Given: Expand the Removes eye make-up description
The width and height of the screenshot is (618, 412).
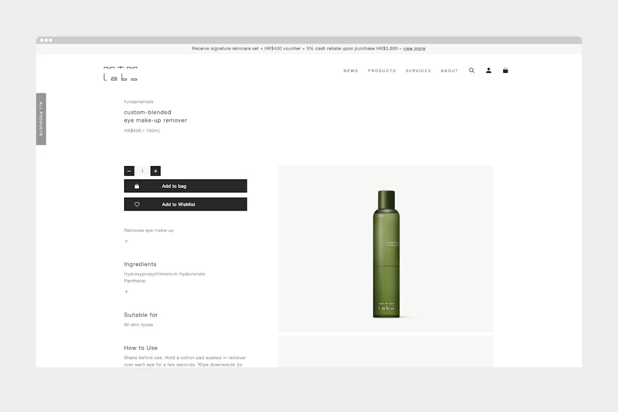Looking at the screenshot, I should tap(126, 241).
